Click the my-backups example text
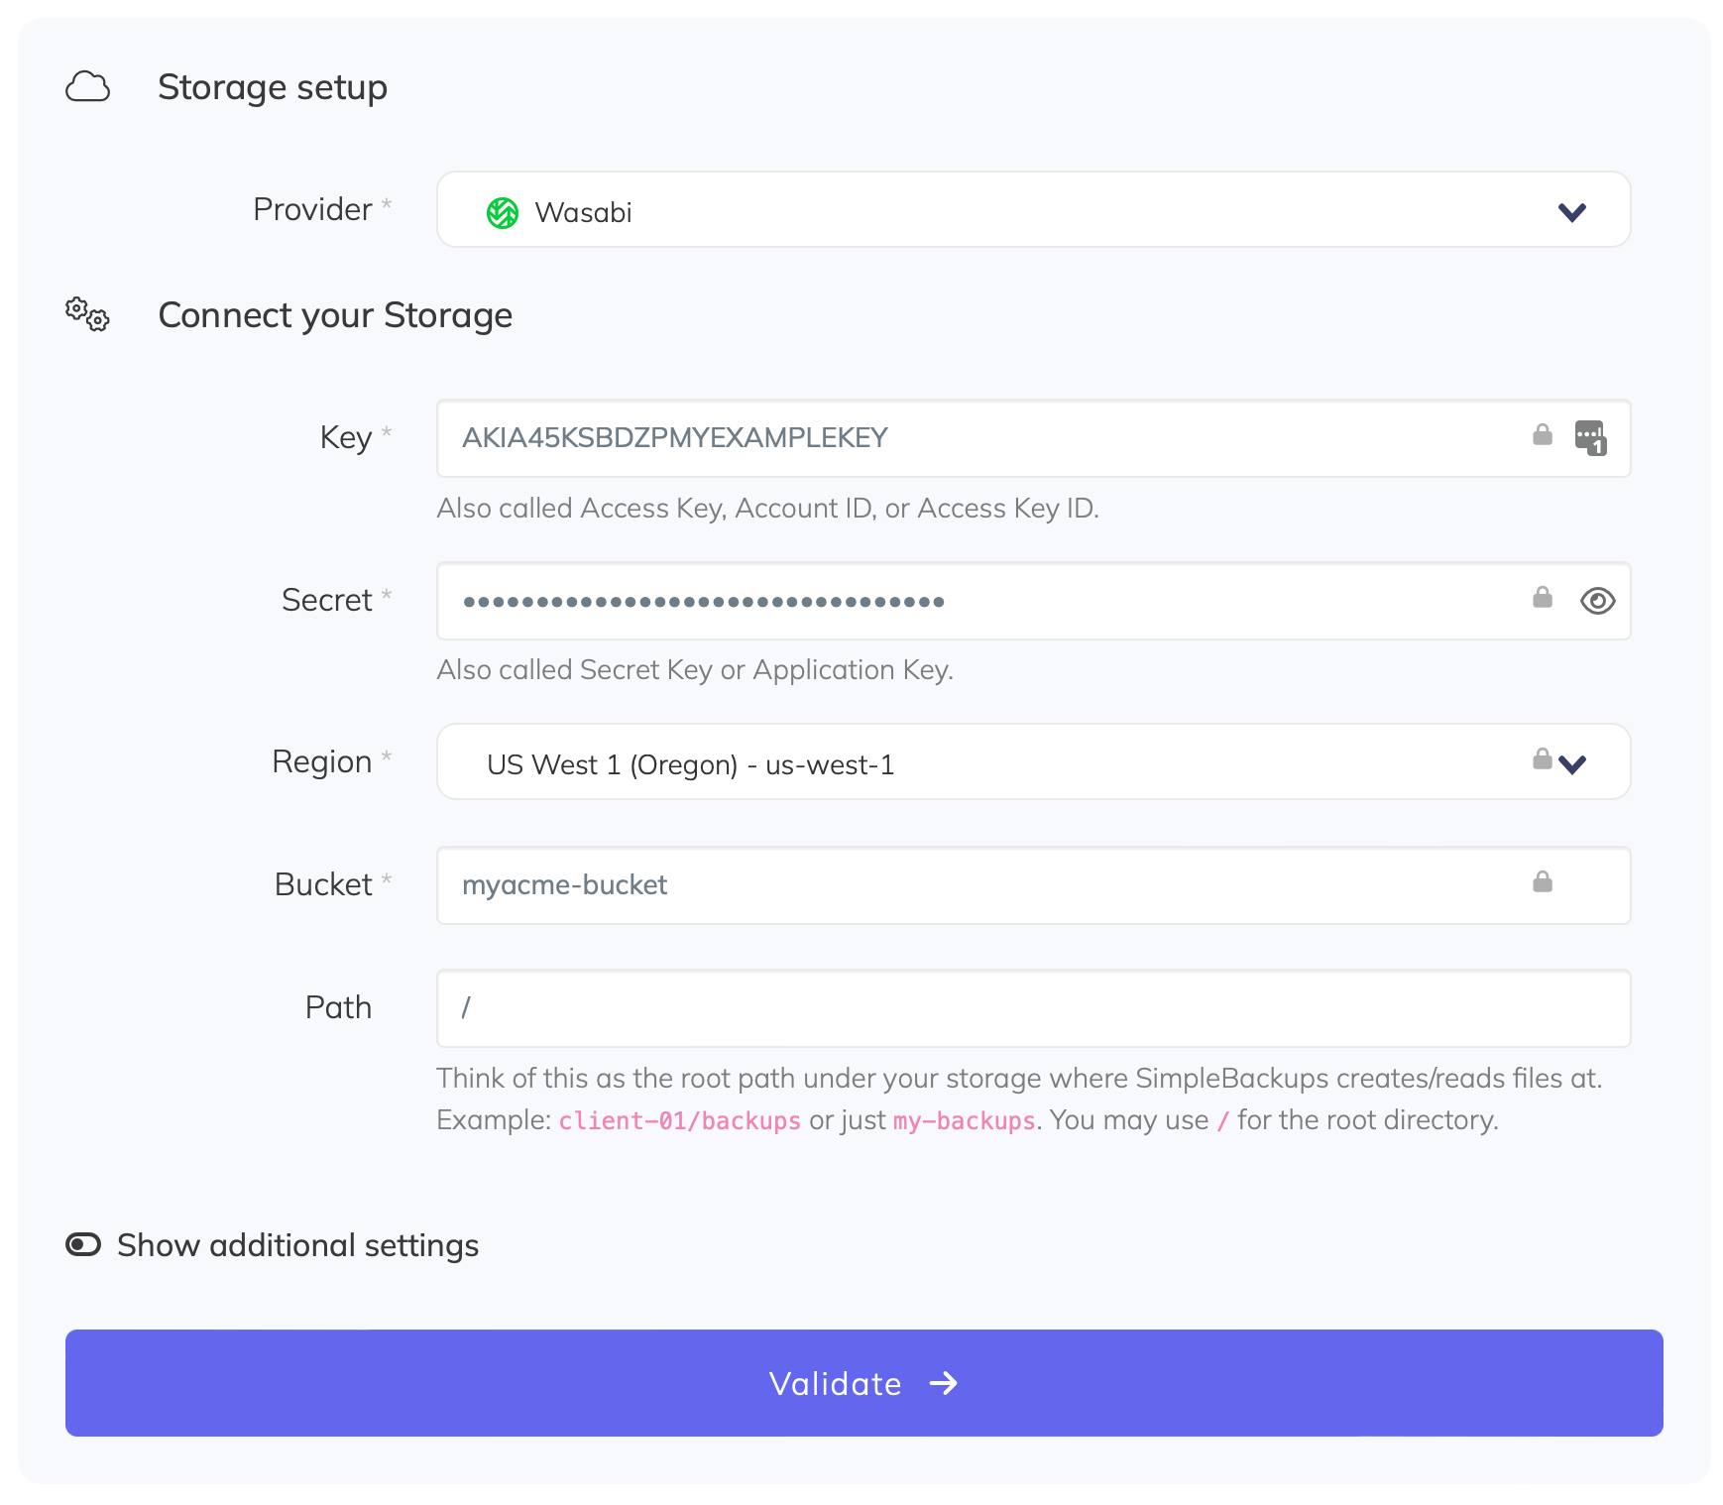This screenshot has width=1723, height=1505. click(x=964, y=1121)
